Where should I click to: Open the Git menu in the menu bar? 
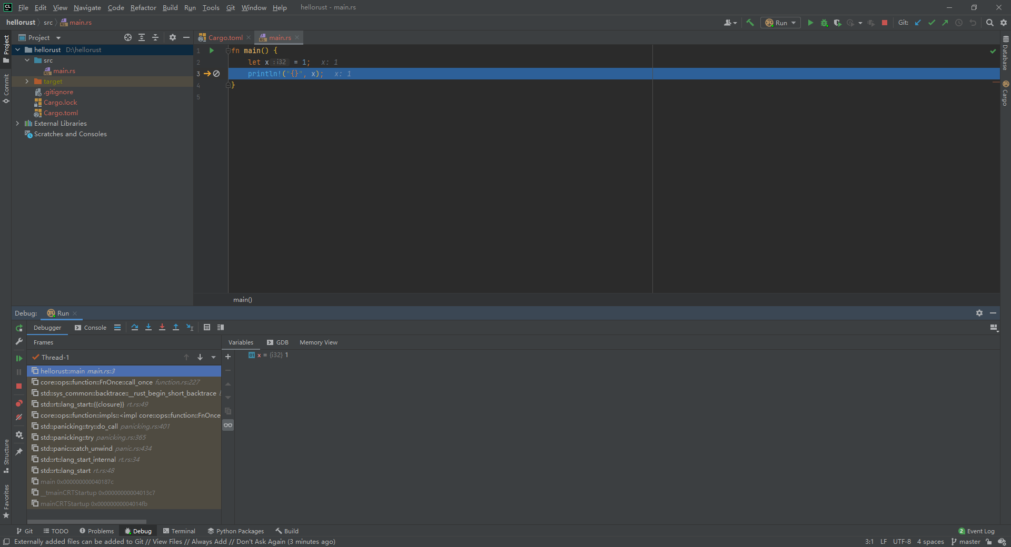point(230,7)
